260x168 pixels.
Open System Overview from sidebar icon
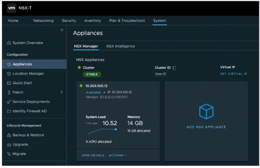9,43
